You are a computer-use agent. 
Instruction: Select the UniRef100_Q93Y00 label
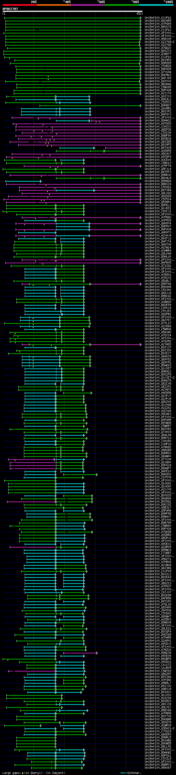(158, 81)
